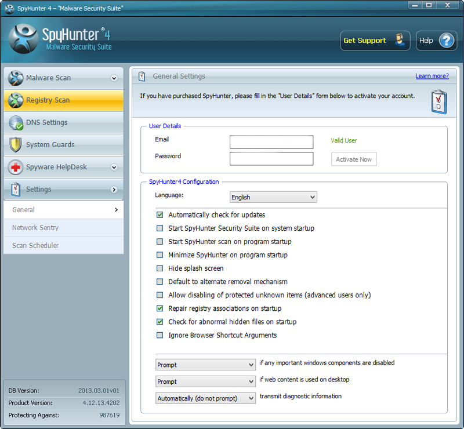Select the Network Sentry settings item
This screenshot has height=429, width=464.
[x=35, y=228]
